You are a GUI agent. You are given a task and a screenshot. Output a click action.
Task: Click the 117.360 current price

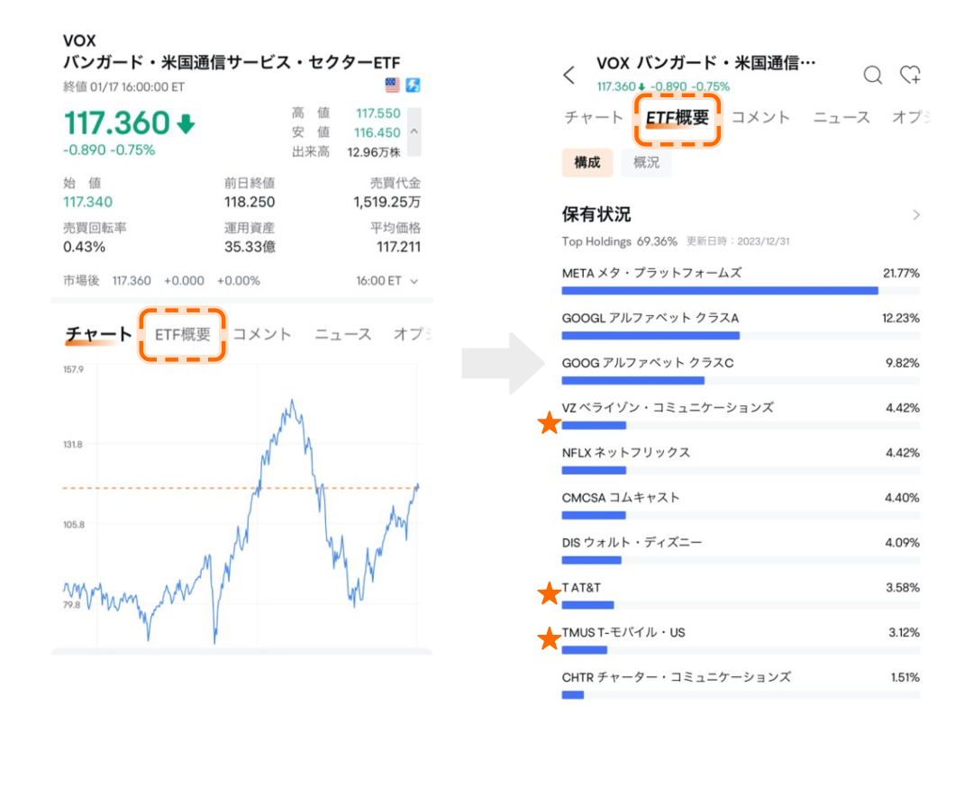(x=116, y=122)
